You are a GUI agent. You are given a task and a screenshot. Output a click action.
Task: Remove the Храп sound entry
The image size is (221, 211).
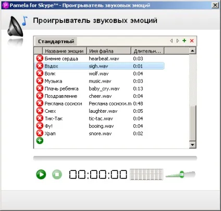point(40,133)
